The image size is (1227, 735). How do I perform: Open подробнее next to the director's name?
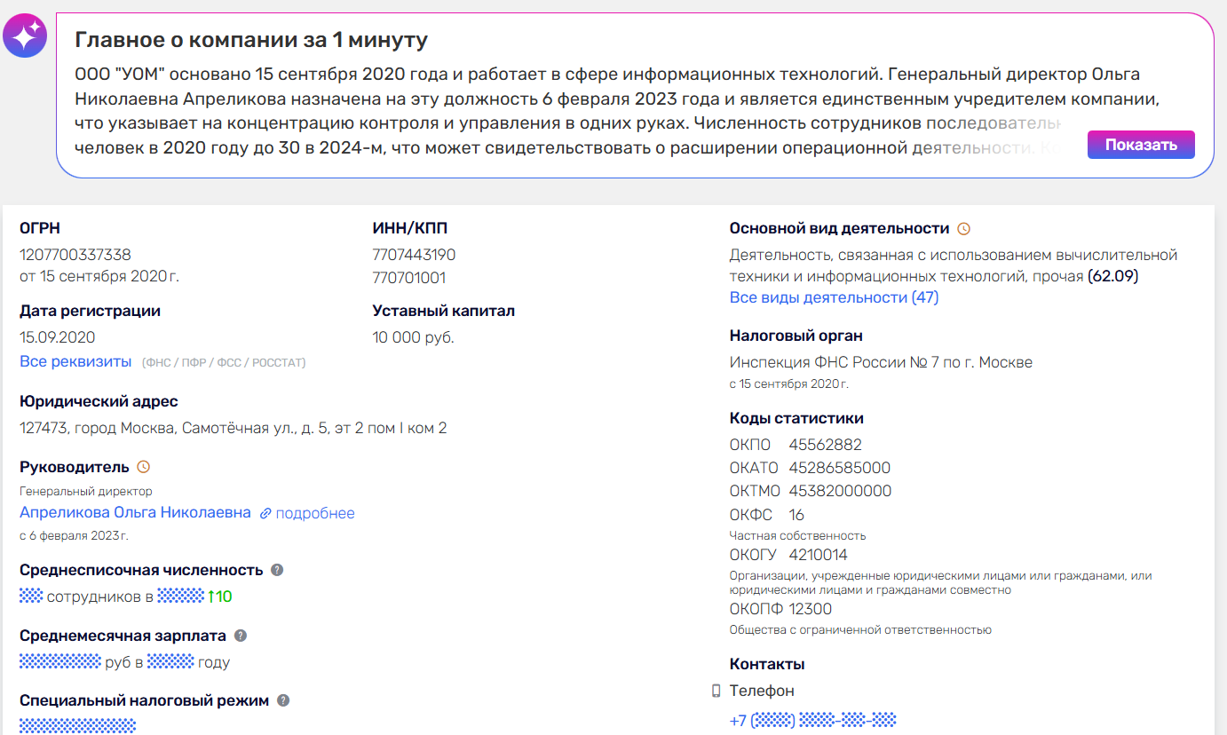click(317, 513)
